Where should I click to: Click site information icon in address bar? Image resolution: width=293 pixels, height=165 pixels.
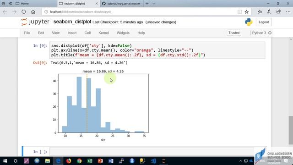46,12
